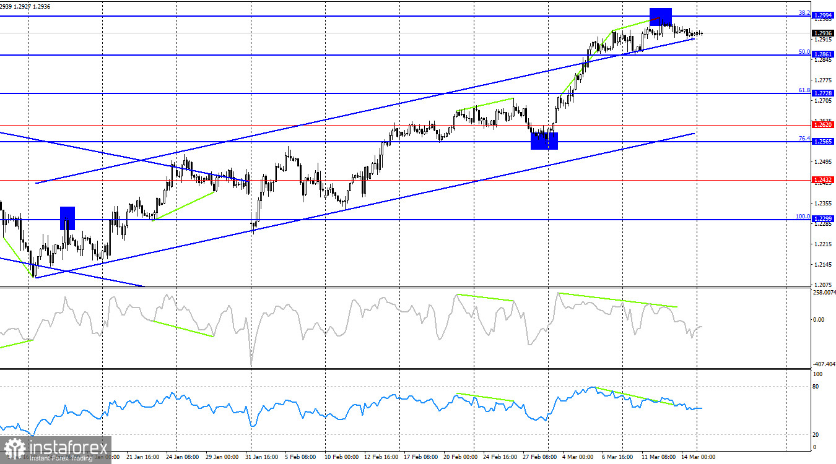
Task: Click the 1.2215 axis tick value
Action: click(x=823, y=244)
